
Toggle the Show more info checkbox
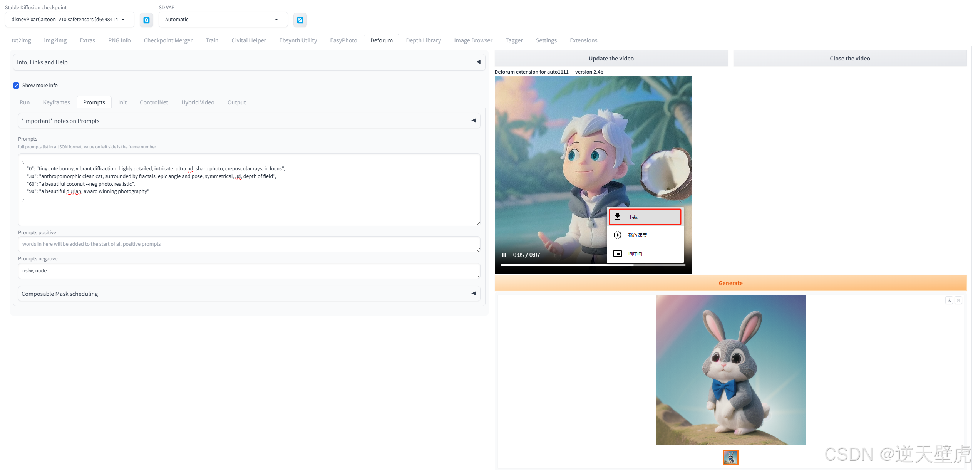[16, 86]
